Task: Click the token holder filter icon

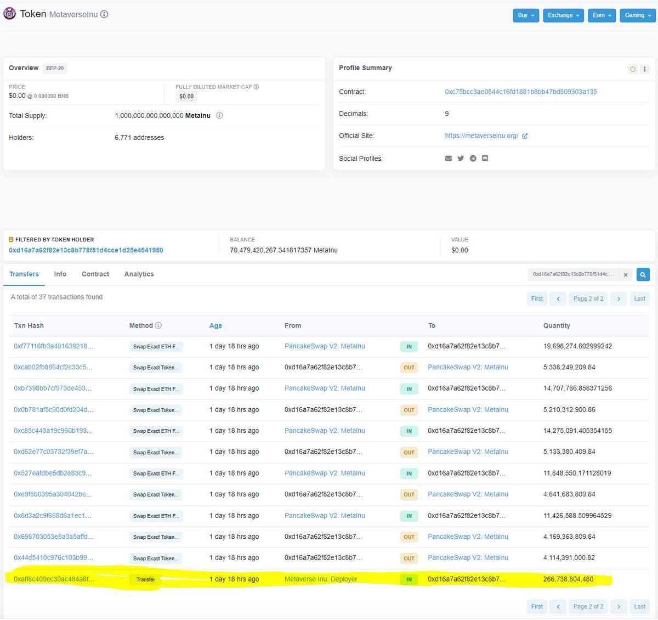Action: point(11,240)
